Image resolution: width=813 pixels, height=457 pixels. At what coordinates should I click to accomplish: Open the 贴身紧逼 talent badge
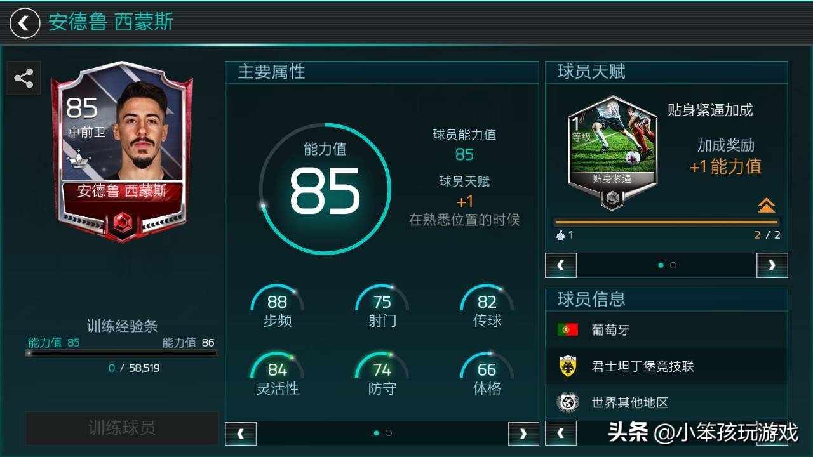coord(612,152)
